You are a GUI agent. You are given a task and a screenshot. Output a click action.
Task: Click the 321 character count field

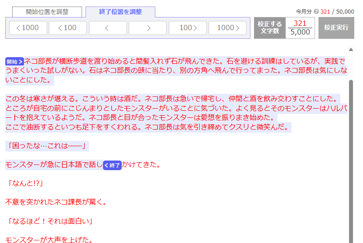[x=300, y=23]
